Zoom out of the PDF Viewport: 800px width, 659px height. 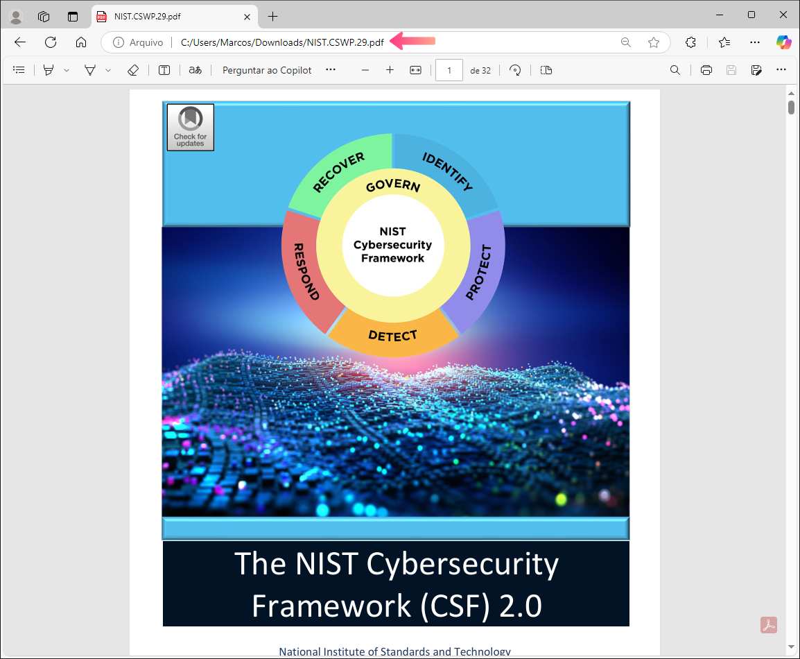tap(365, 71)
